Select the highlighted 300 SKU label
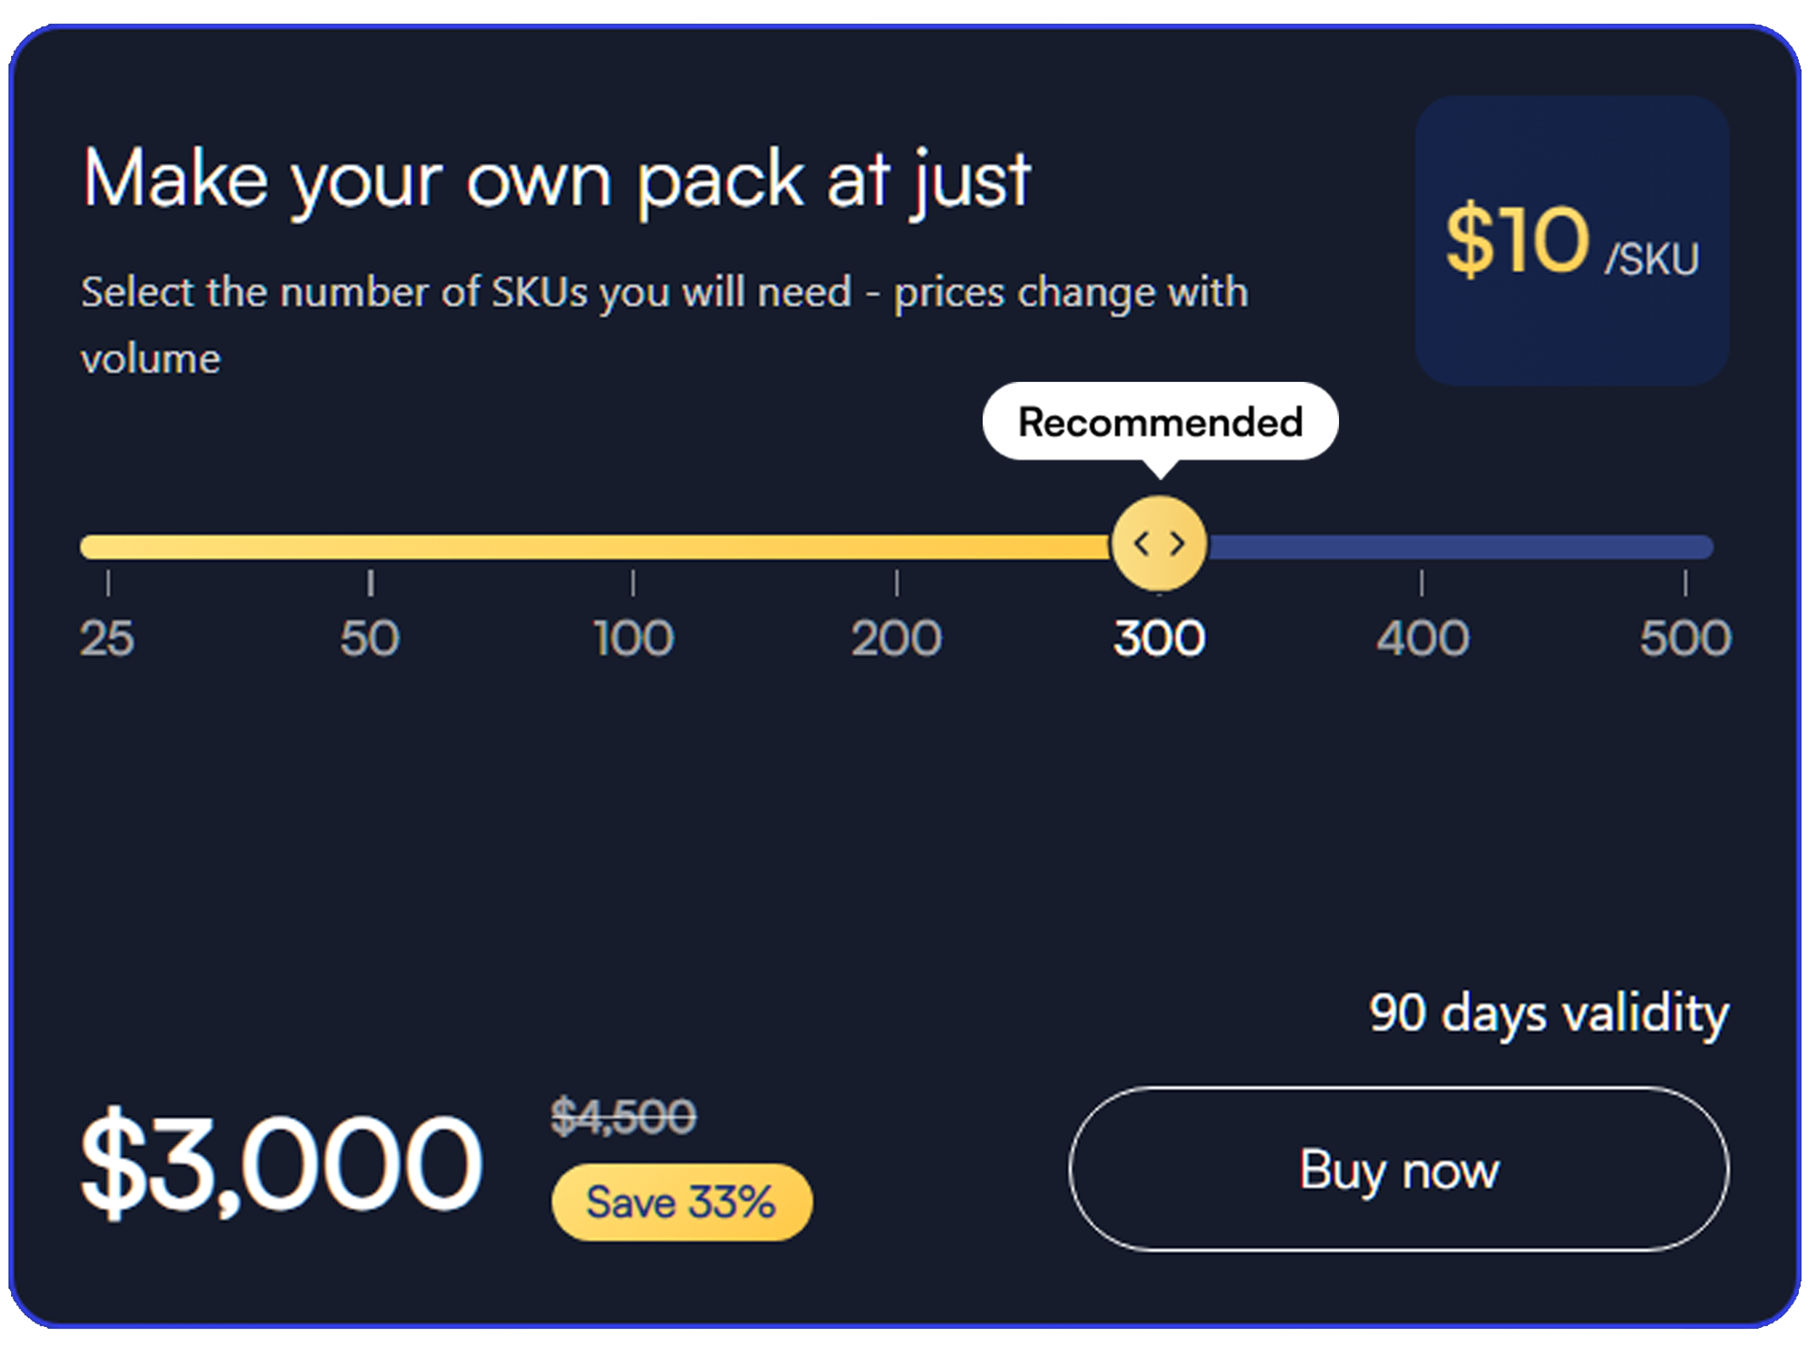1810x1350 pixels. (1159, 638)
